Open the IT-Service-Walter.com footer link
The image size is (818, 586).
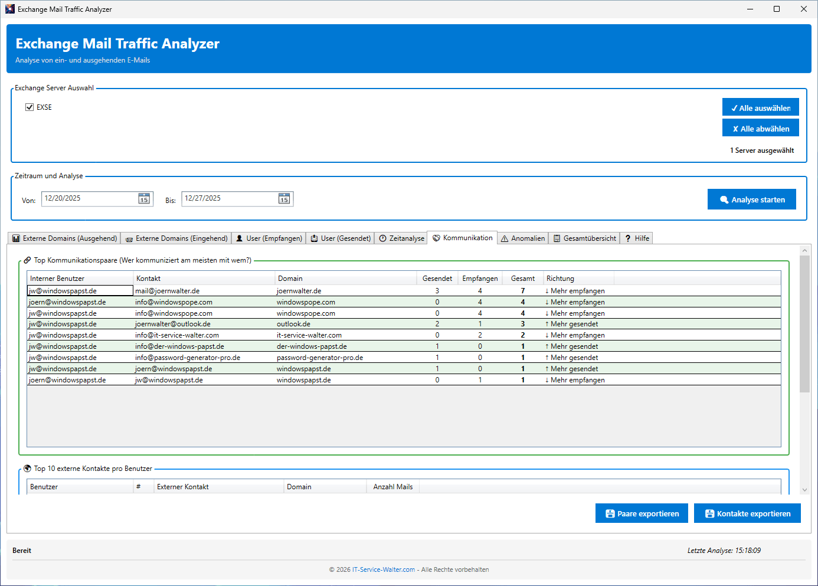(x=383, y=569)
